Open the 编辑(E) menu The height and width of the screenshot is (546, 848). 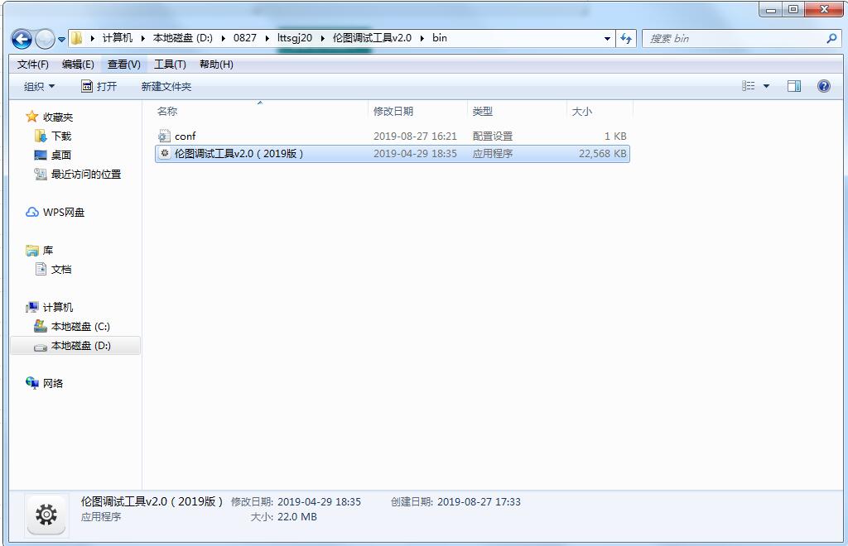(78, 65)
